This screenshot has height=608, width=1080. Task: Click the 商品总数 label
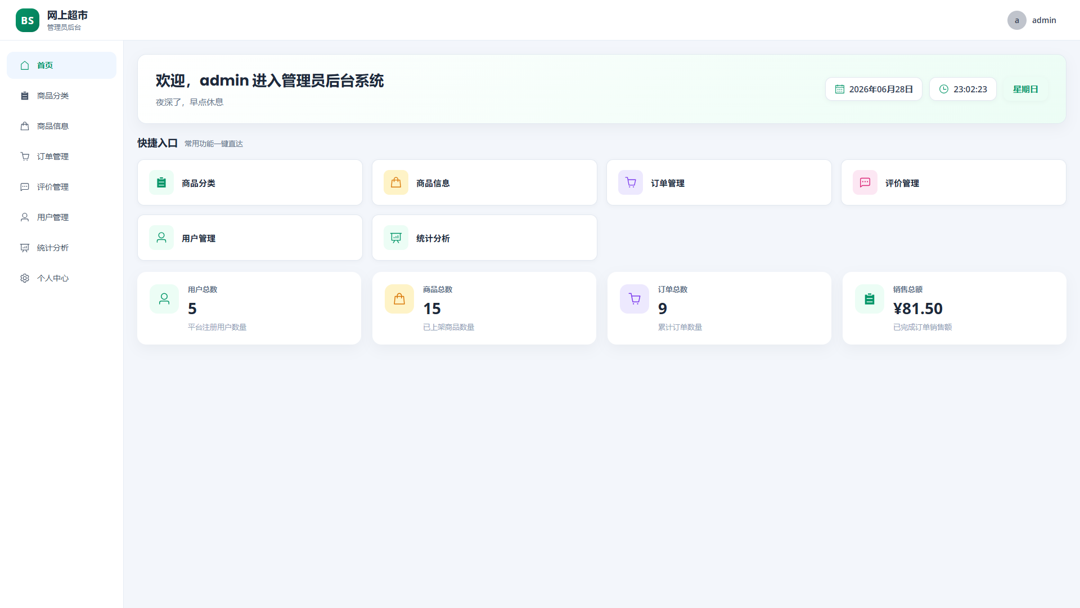[x=438, y=289]
